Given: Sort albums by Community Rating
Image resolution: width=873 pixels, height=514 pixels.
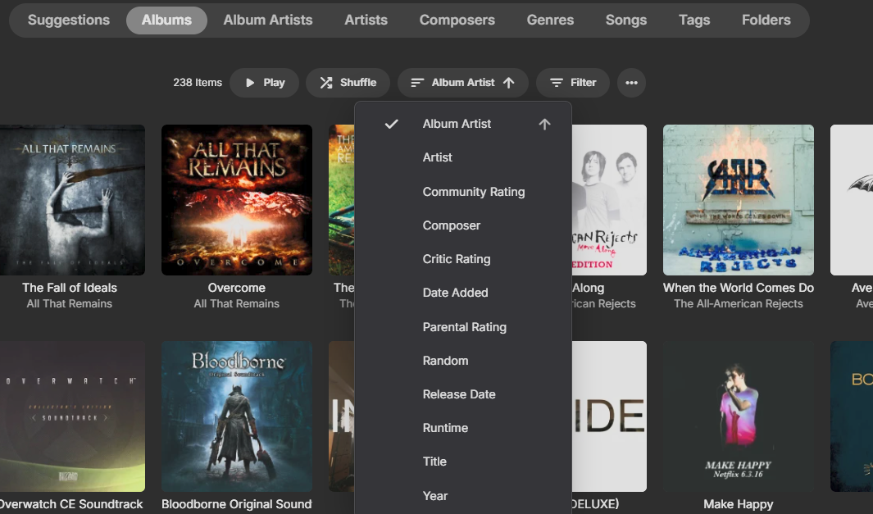Looking at the screenshot, I should pyautogui.click(x=462, y=192).
